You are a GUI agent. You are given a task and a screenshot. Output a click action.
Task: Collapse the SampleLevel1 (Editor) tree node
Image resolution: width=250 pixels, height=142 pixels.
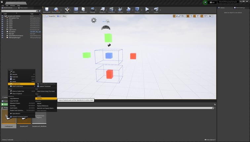5,16
